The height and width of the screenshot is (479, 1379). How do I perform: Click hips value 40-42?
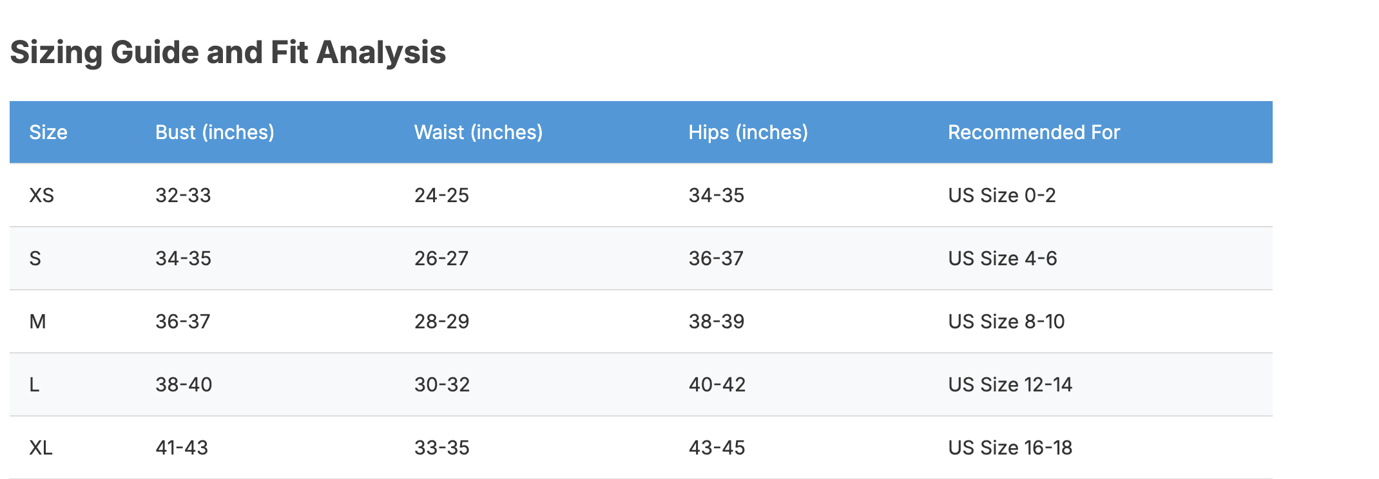click(x=717, y=385)
